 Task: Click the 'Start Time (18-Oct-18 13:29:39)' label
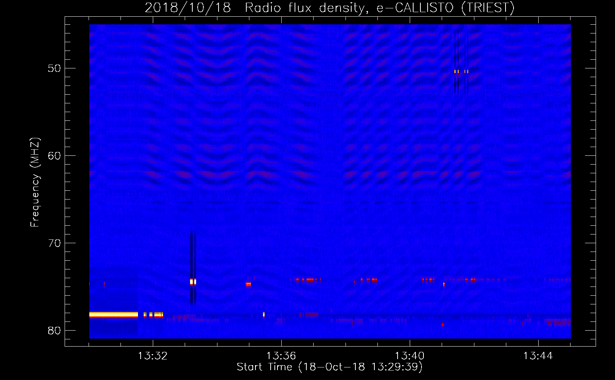330,367
